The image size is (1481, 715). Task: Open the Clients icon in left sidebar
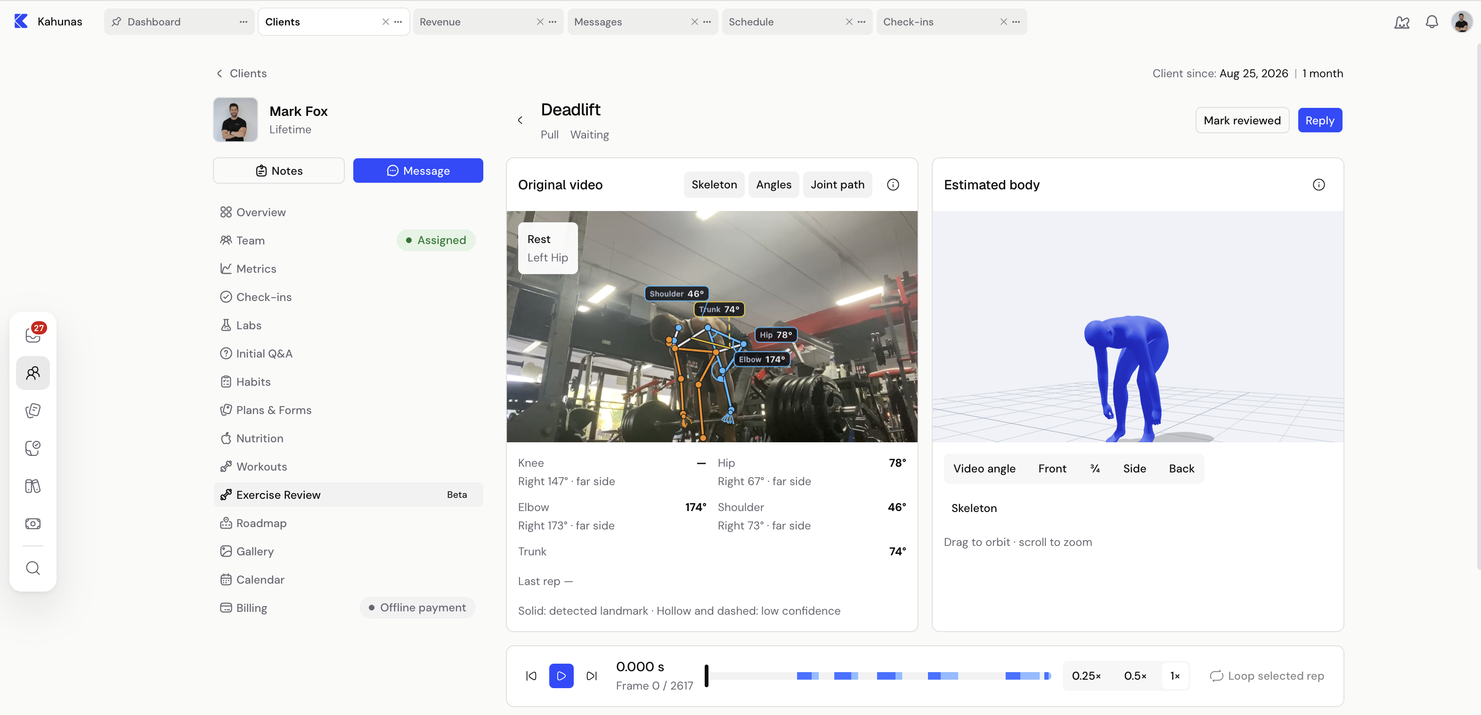(x=33, y=373)
